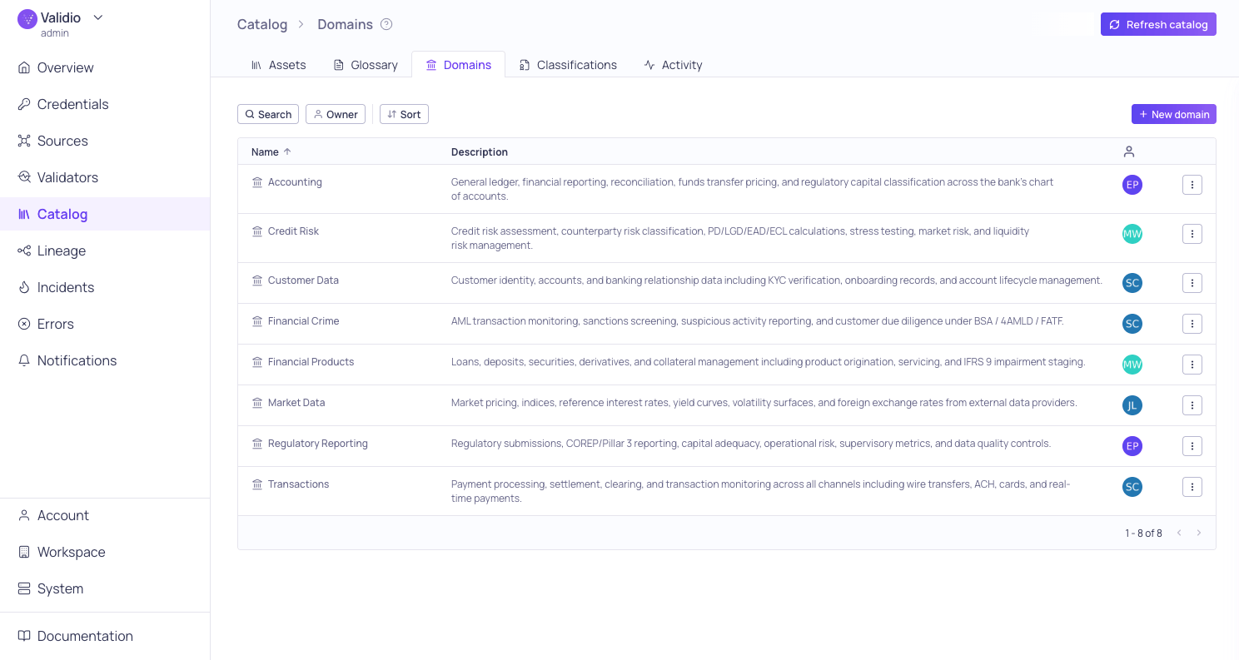The image size is (1239, 660).
Task: Open Incidents in the sidebar
Action: click(x=105, y=287)
